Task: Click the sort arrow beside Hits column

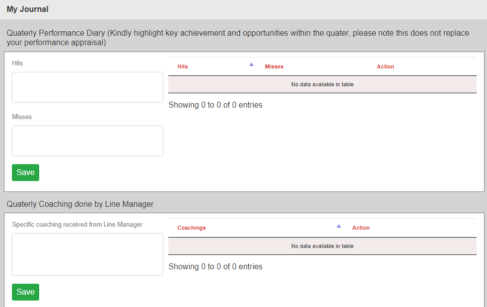Action: coord(251,64)
